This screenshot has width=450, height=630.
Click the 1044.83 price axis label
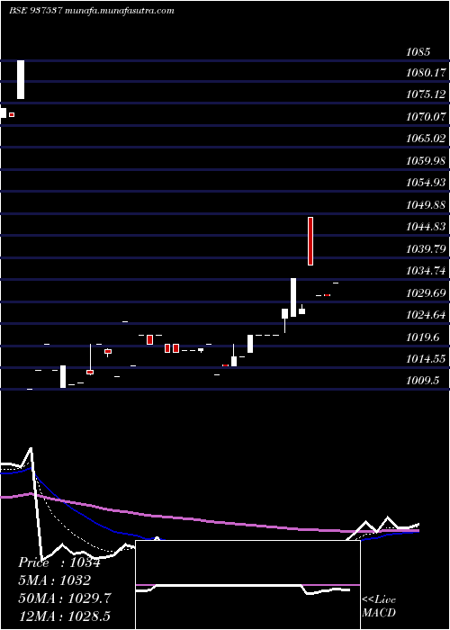pyautogui.click(x=426, y=227)
